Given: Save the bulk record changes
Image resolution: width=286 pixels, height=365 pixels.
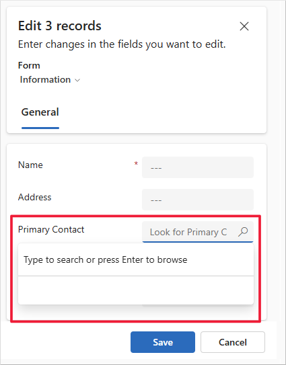Looking at the screenshot, I should pos(163,342).
